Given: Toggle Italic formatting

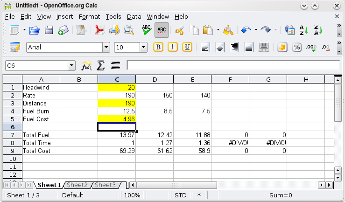Looking at the screenshot, I should pyautogui.click(x=173, y=48).
